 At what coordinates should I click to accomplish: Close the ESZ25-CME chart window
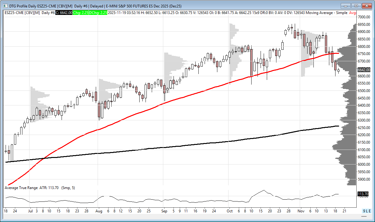click(367, 6)
